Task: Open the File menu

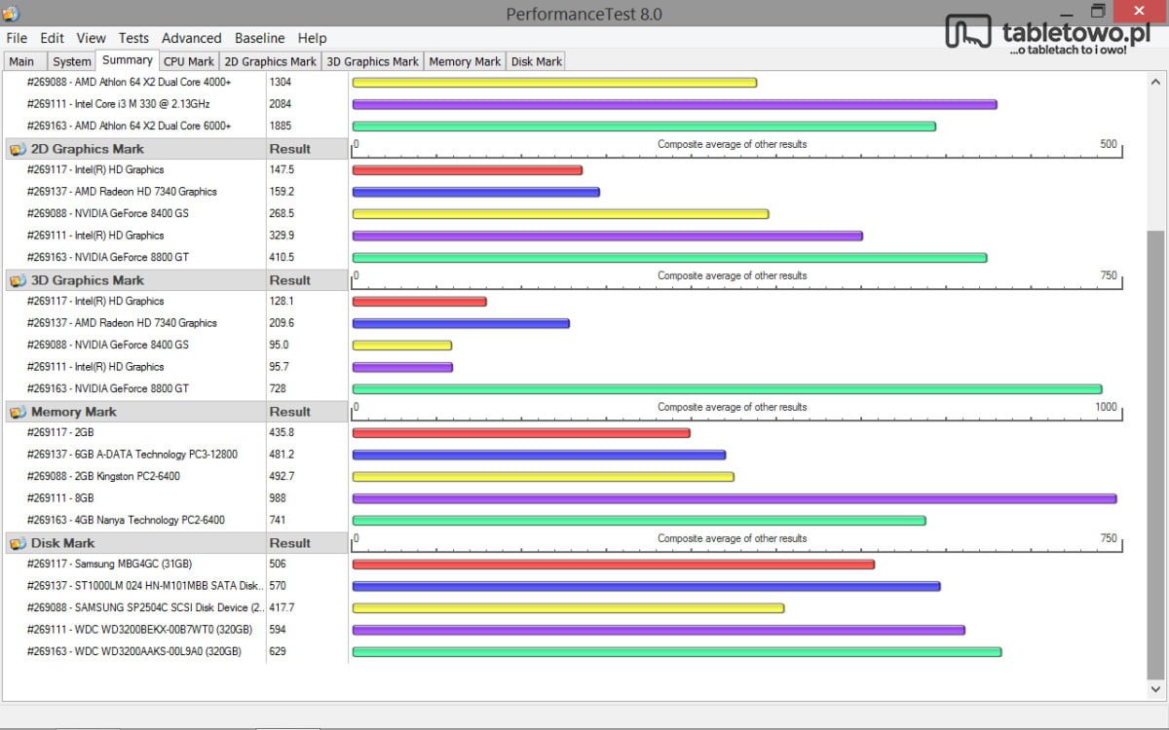Action: (17, 38)
